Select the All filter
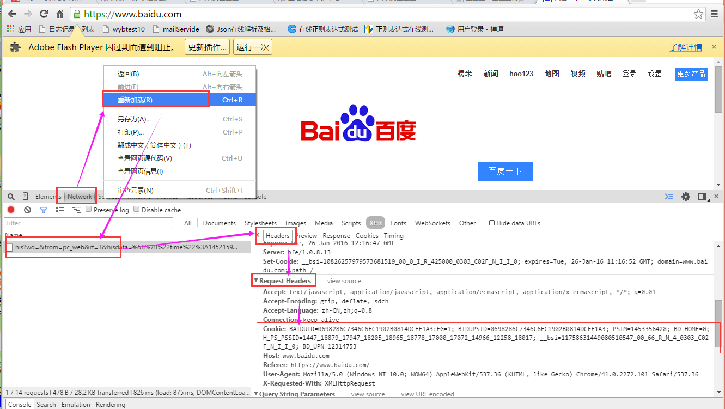The width and height of the screenshot is (725, 409). coord(188,223)
